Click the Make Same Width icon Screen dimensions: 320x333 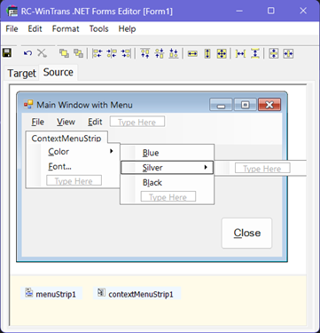192,53
